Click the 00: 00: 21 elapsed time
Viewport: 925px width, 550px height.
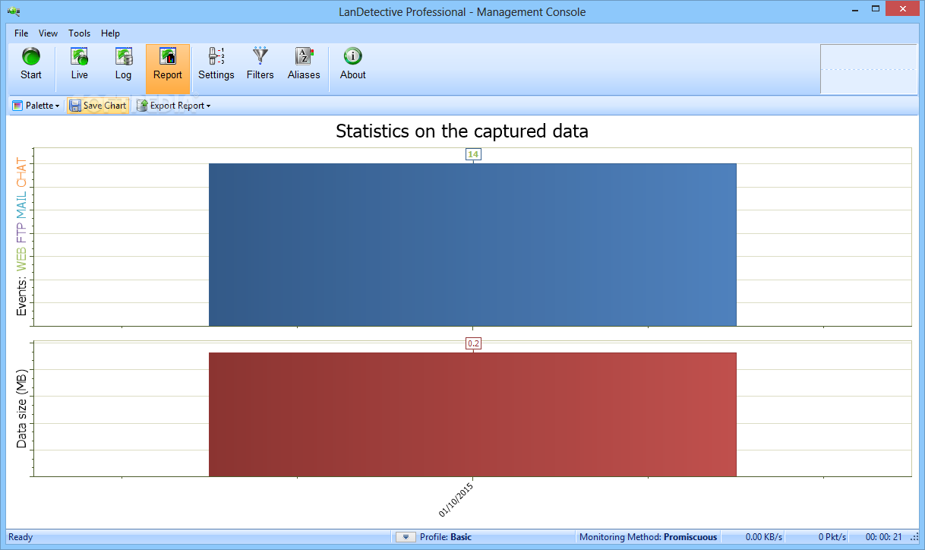(x=884, y=537)
